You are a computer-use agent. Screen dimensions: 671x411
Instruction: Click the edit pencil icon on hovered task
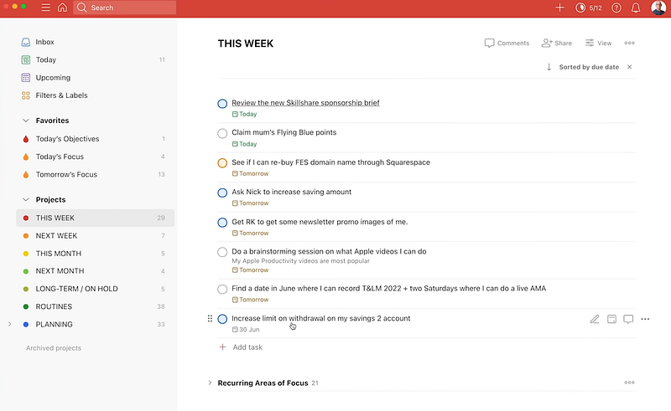(x=595, y=319)
